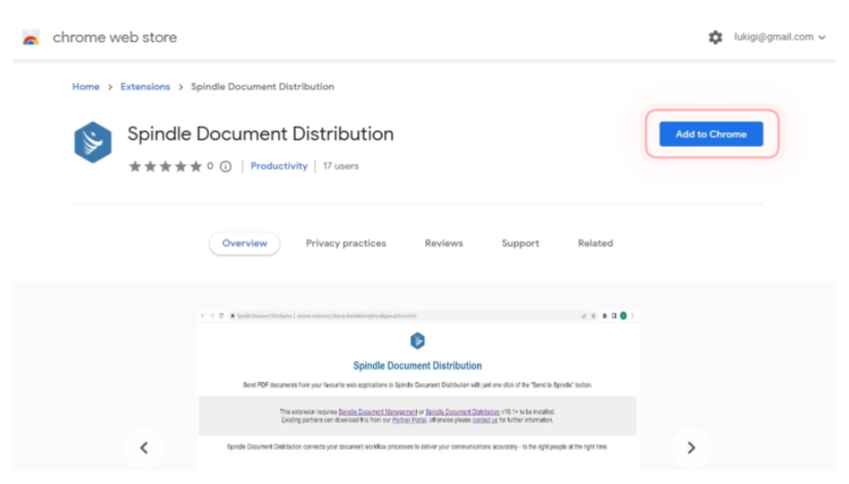Navigate to Home in the breadcrumb
Image resolution: width=849 pixels, height=484 pixels.
[x=85, y=87]
